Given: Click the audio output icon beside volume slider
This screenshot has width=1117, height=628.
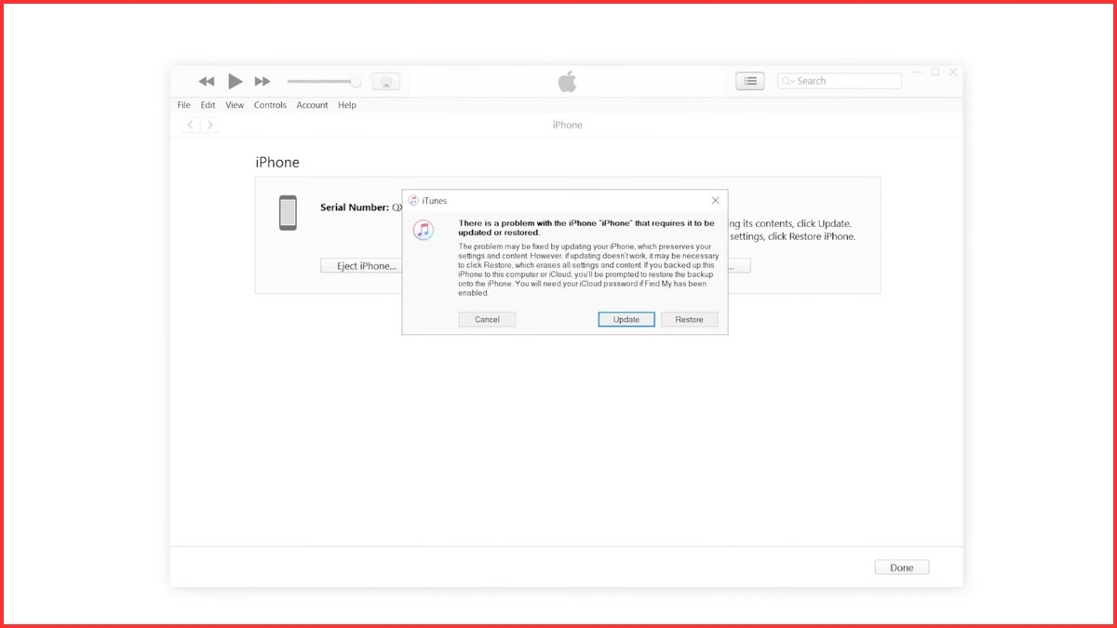Looking at the screenshot, I should pos(385,81).
